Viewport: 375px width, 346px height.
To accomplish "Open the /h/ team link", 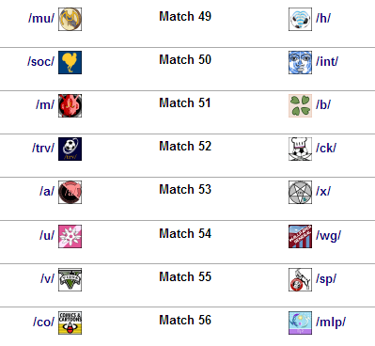I will pos(323,19).
